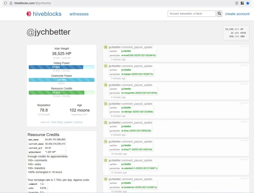Click the search magnifier button
254x193 pixels.
219,14
